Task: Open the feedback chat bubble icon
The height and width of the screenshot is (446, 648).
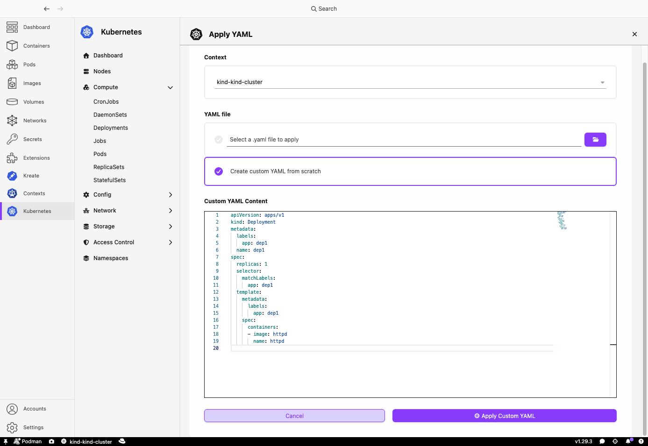Action: [602, 441]
